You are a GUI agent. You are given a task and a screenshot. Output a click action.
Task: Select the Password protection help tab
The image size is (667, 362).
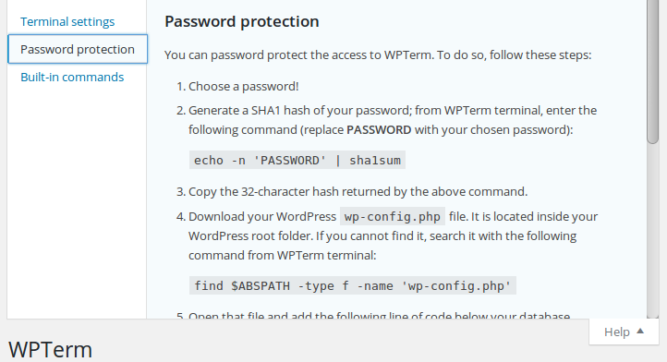[x=78, y=49]
